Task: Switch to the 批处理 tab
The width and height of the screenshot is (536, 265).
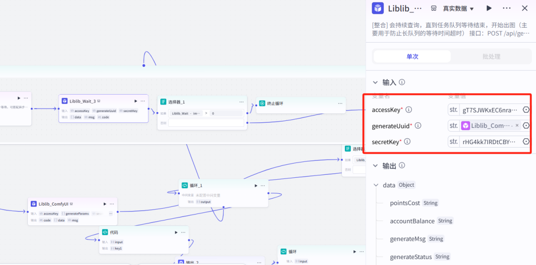Action: click(x=491, y=56)
